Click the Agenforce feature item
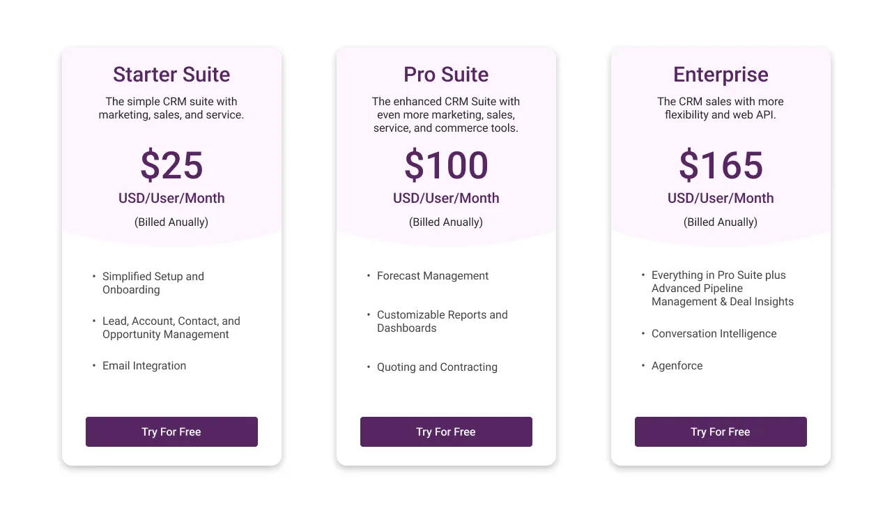892x513 pixels. 677,365
